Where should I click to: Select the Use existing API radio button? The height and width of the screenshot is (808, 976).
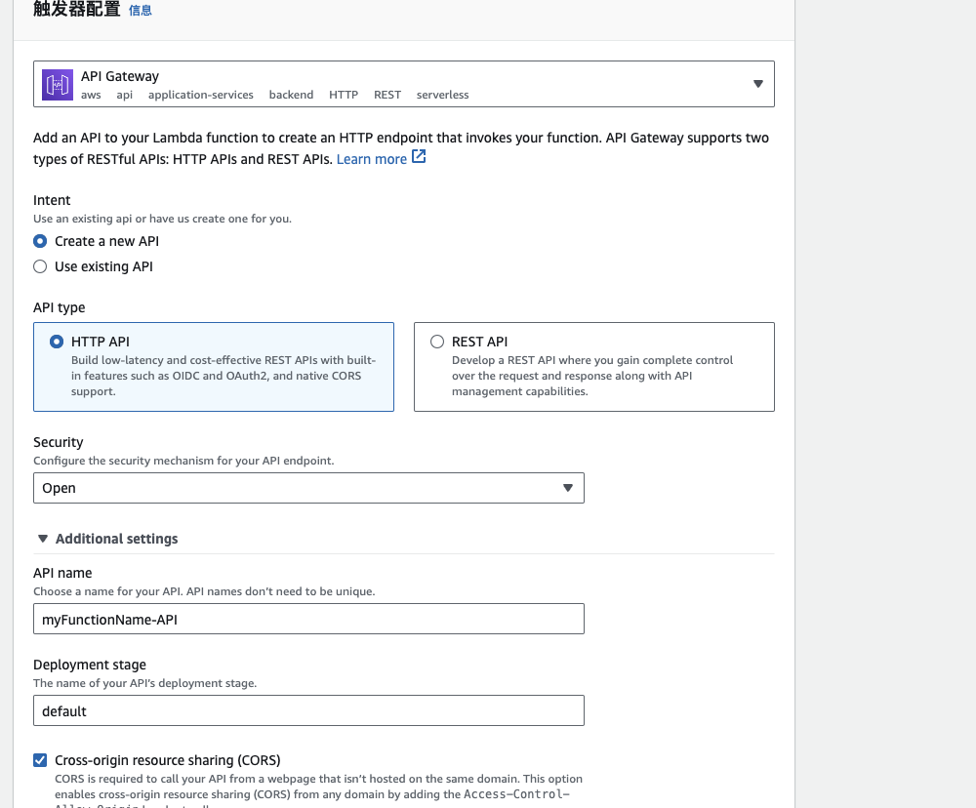[40, 266]
